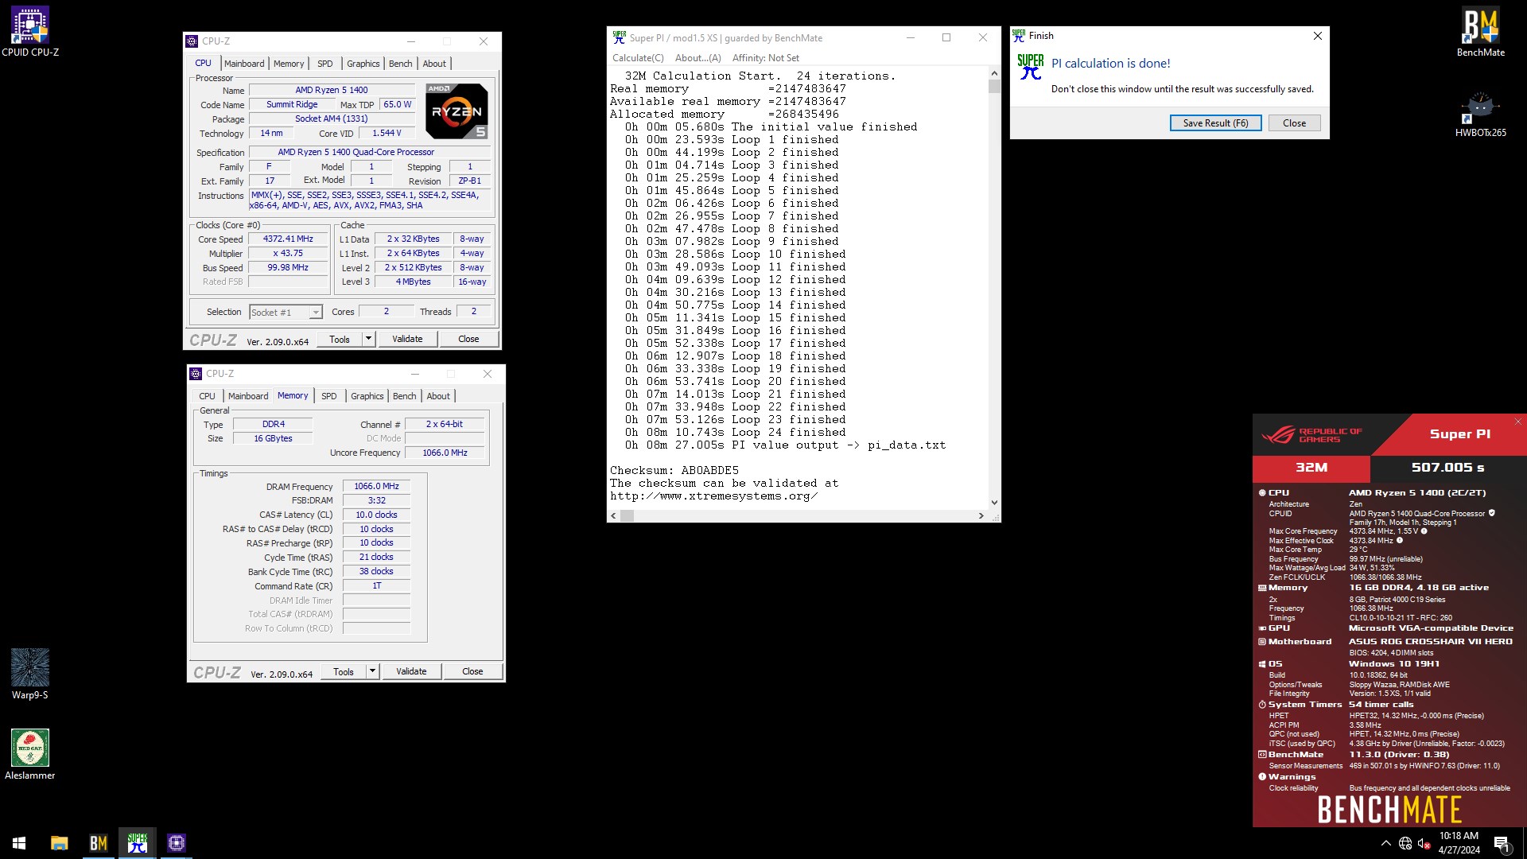Click the Loop 24 finished line
The height and width of the screenshot is (859, 1527).
tap(735, 433)
